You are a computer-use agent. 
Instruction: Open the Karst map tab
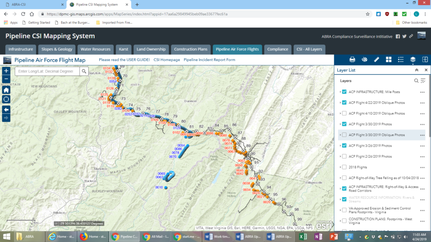coord(123,49)
